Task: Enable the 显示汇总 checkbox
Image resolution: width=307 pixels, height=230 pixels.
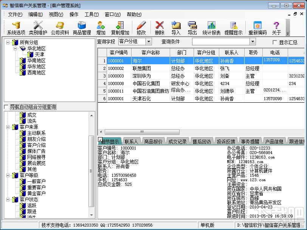Action: (275, 42)
